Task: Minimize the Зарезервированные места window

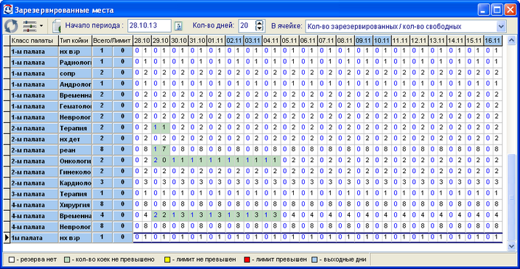Action: (x=484, y=10)
